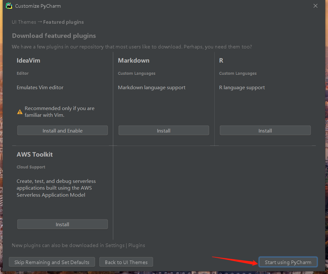Click the Download featured plugins heading

[54, 36]
